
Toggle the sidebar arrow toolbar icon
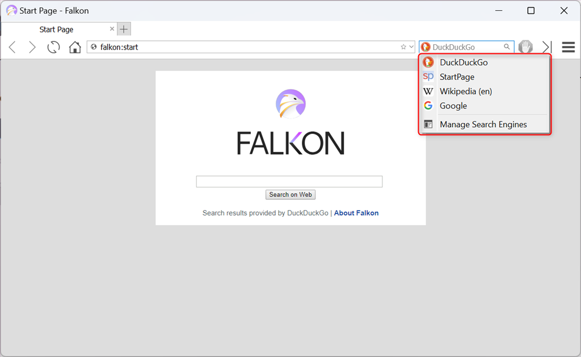(x=547, y=47)
